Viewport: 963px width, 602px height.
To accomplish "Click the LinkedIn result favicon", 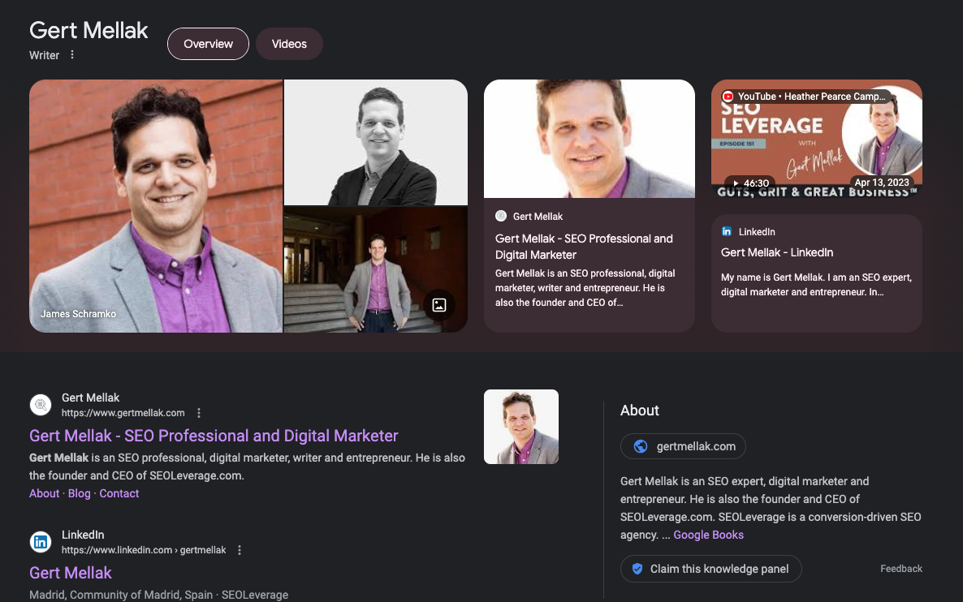I will [x=41, y=542].
